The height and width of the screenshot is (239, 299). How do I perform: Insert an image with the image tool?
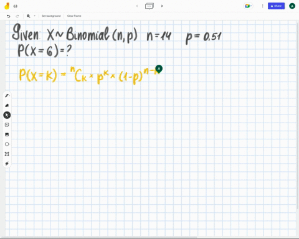click(7, 134)
